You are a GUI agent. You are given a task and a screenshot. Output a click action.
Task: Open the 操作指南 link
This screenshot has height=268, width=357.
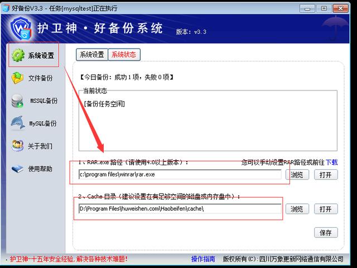click(x=203, y=259)
